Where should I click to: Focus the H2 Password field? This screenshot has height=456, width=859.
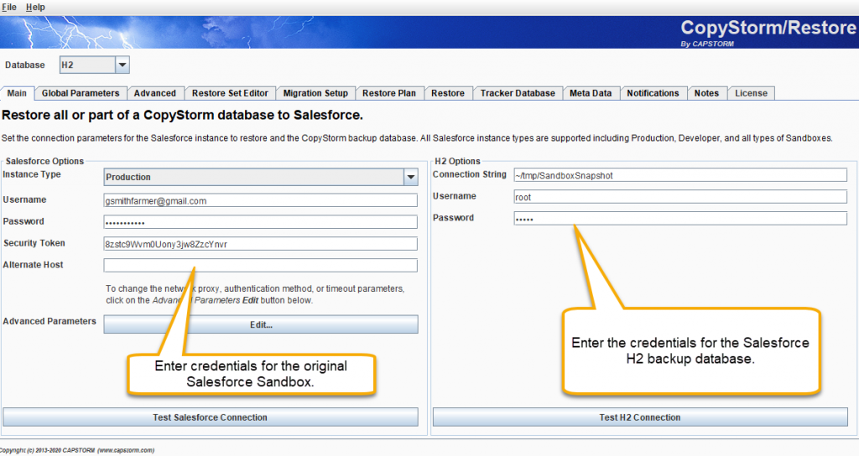[x=680, y=219]
